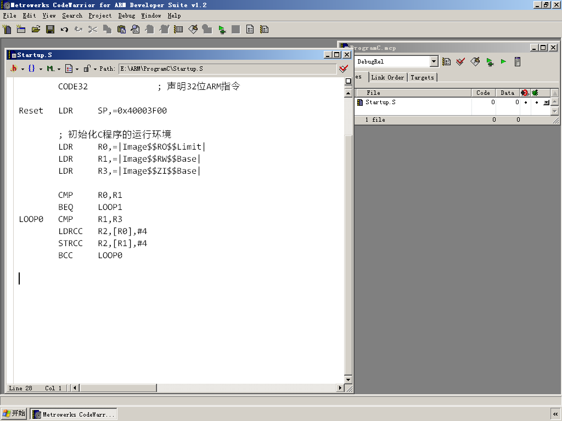Click Metrowerks CodeWarrior taskbar button

(74, 414)
